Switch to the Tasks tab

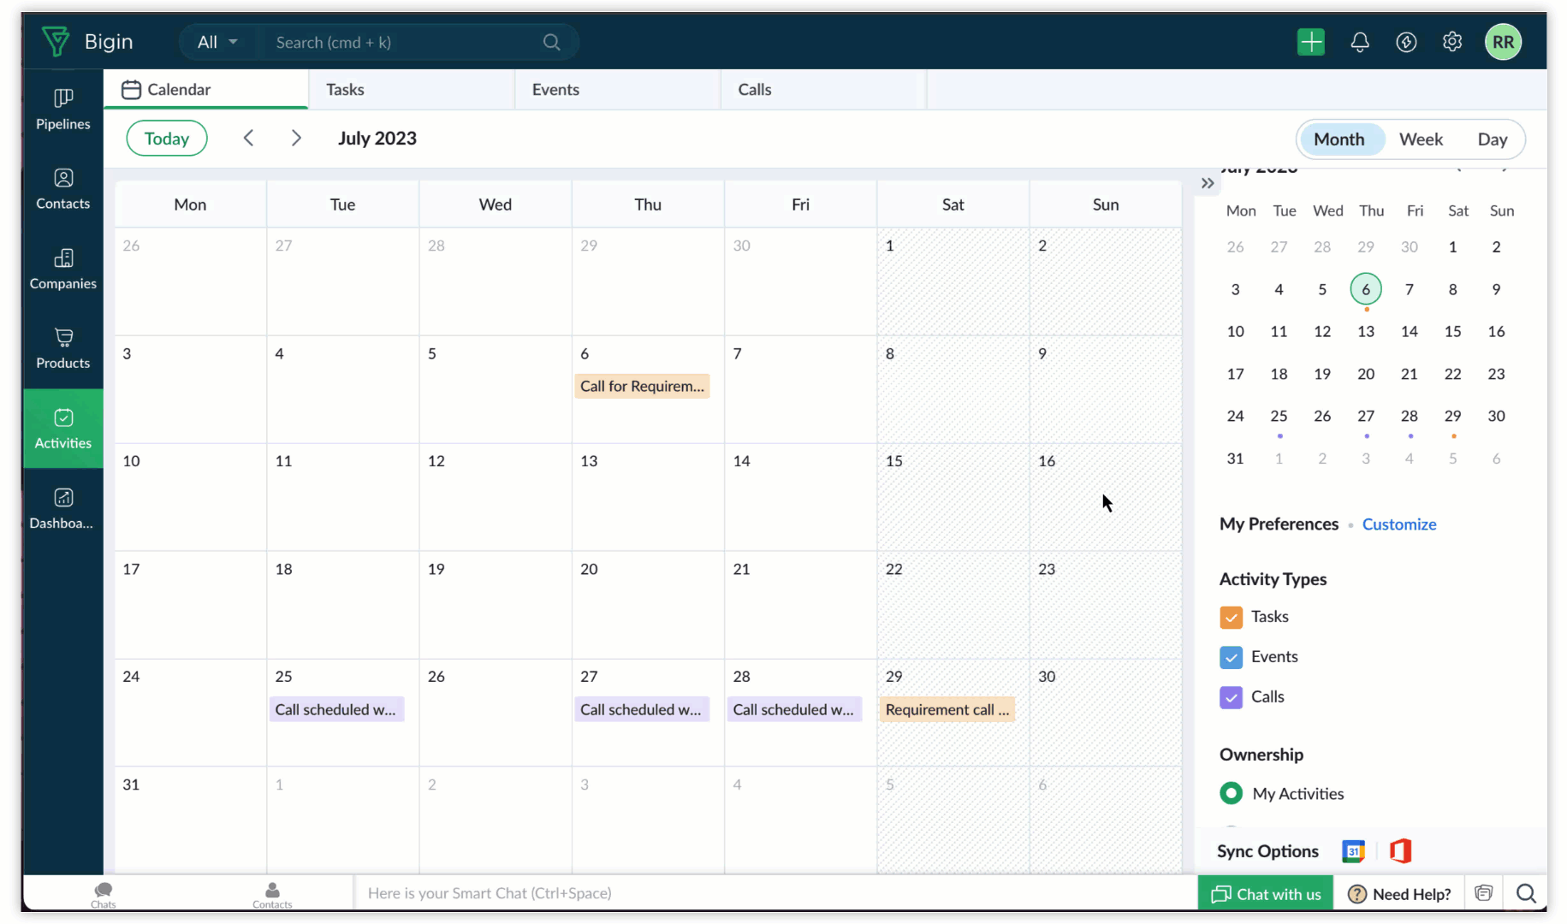tap(412, 89)
